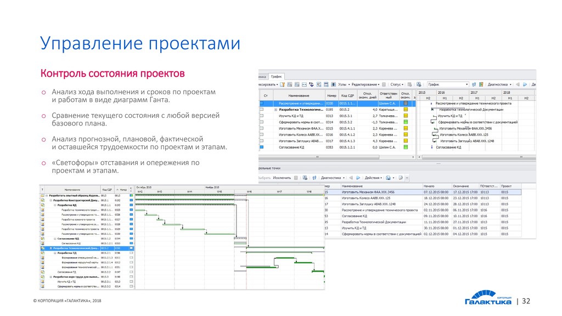Expand Разработка норм труда tree node
562x316 pixels.
click(51, 277)
